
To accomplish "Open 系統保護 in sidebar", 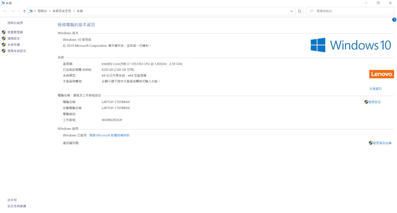I will [x=13, y=45].
